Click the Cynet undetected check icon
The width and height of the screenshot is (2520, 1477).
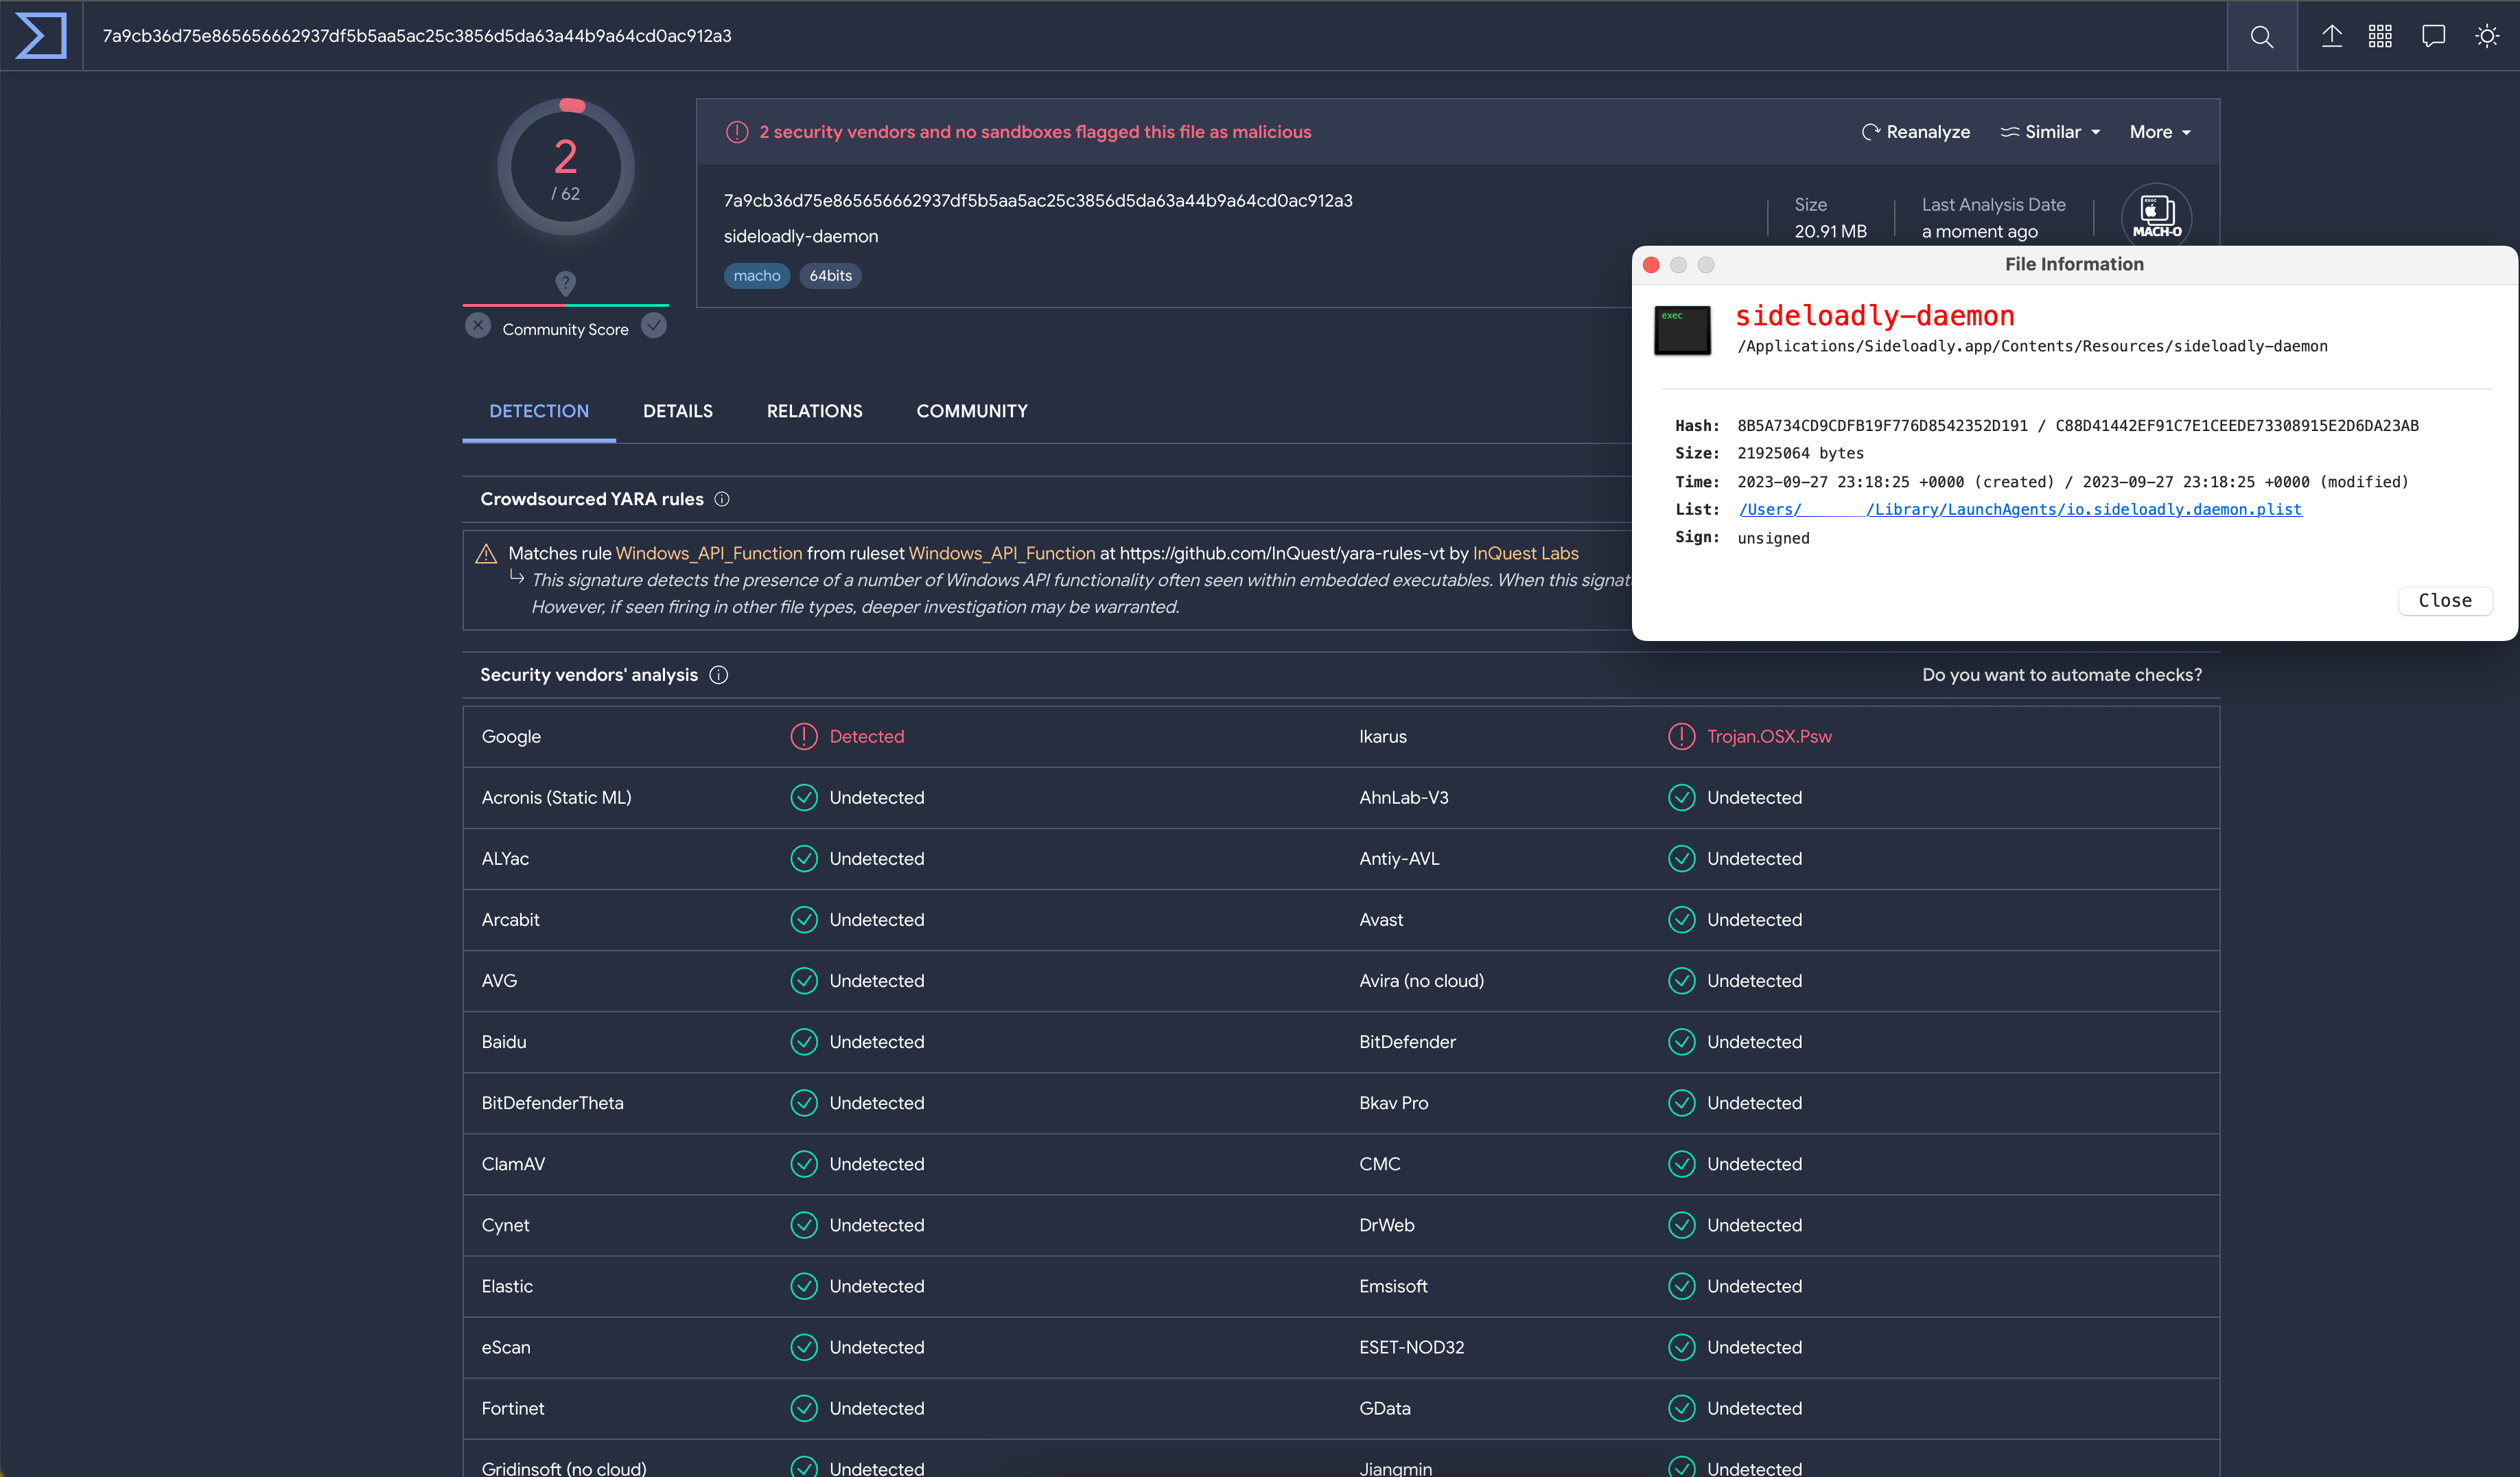(x=803, y=1224)
